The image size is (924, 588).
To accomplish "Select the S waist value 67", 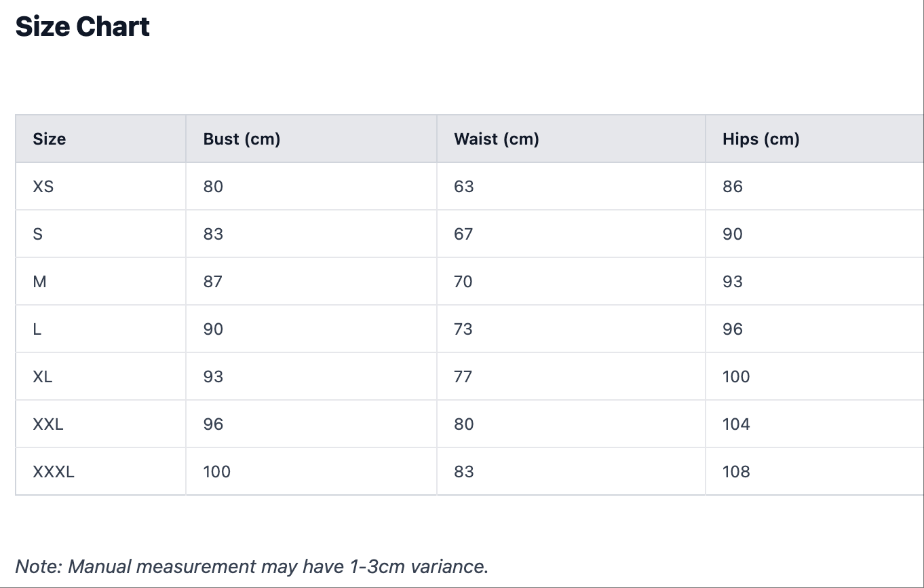I will 464,234.
